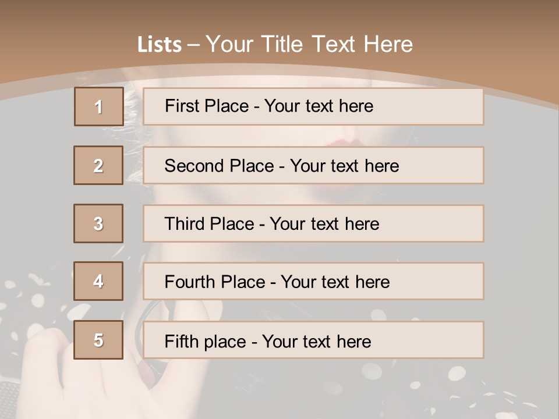Select the number 5 box
The width and height of the screenshot is (559, 419).
[x=98, y=340]
